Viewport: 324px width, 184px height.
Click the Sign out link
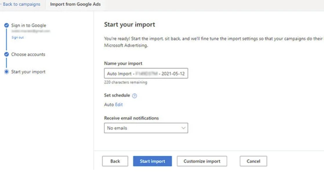click(x=18, y=37)
